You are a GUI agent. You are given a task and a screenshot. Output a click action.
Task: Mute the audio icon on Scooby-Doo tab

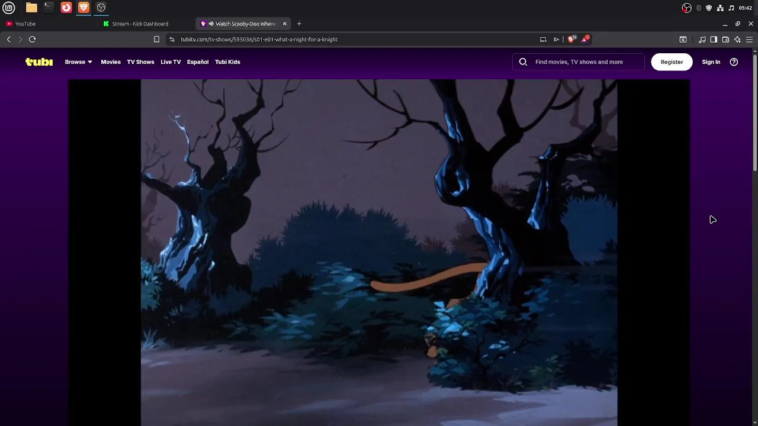(x=211, y=24)
